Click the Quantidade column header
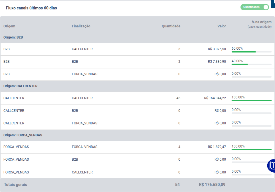The width and height of the screenshot is (275, 192). (171, 26)
